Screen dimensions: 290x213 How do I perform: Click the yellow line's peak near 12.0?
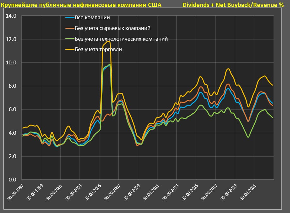(108, 41)
